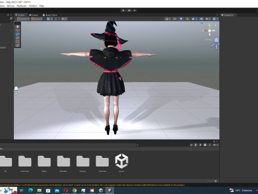
Task: Select the Scale tool
Action: click(17, 38)
